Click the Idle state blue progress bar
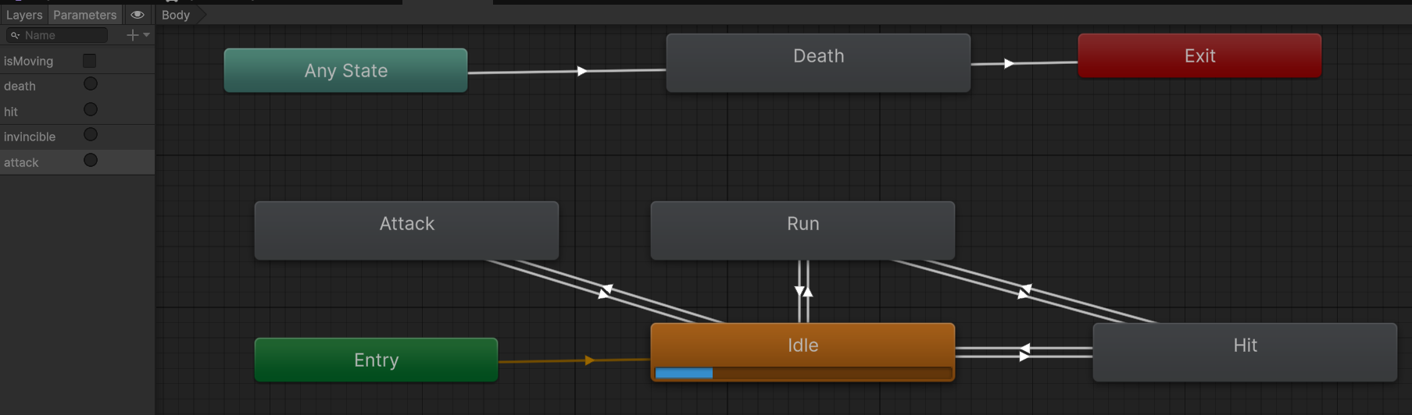Viewport: 1412px width, 415px height. point(684,374)
